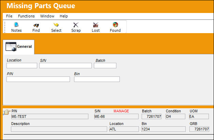
Task: Click the P/N filter input field
Action: pos(38,79)
